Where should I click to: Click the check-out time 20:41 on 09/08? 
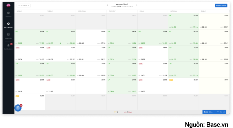click(226, 43)
